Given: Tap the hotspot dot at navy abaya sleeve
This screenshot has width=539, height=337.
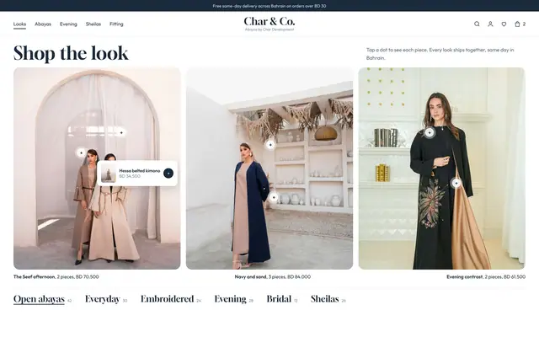Looking at the screenshot, I should [x=274, y=197].
